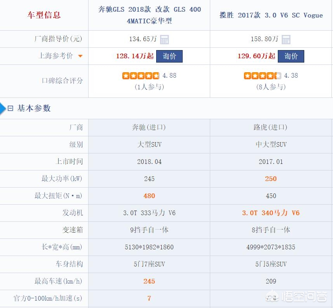Click the 变速箱 row label
Viewport: 333px width, 308px height.
73,230
